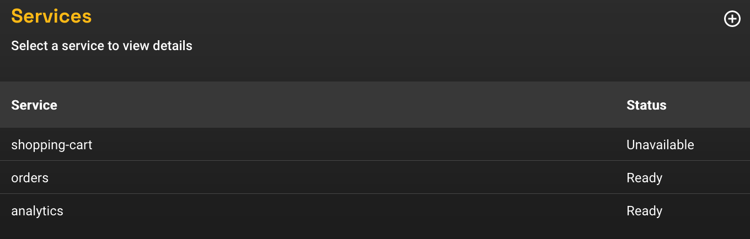Click the Services page heading
This screenshot has height=239, width=750.
click(x=51, y=16)
